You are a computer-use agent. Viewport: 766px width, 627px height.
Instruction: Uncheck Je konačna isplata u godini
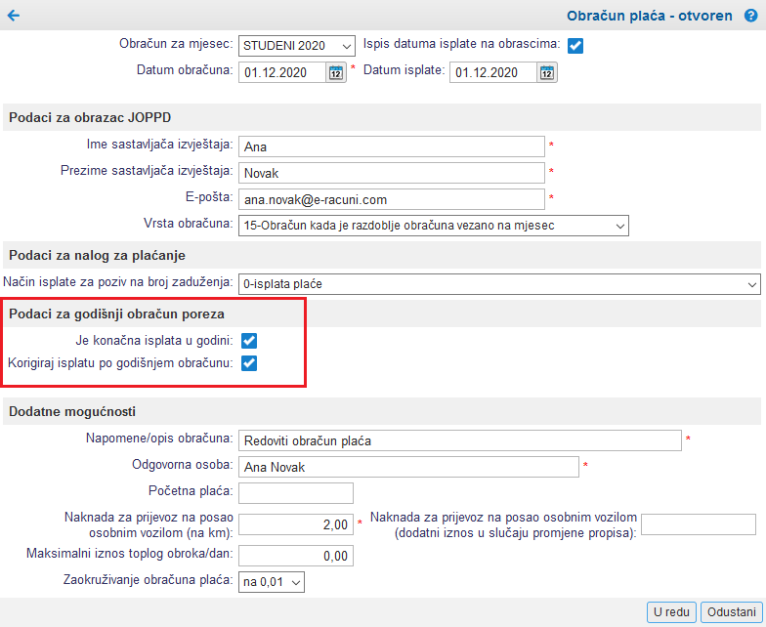[249, 341]
